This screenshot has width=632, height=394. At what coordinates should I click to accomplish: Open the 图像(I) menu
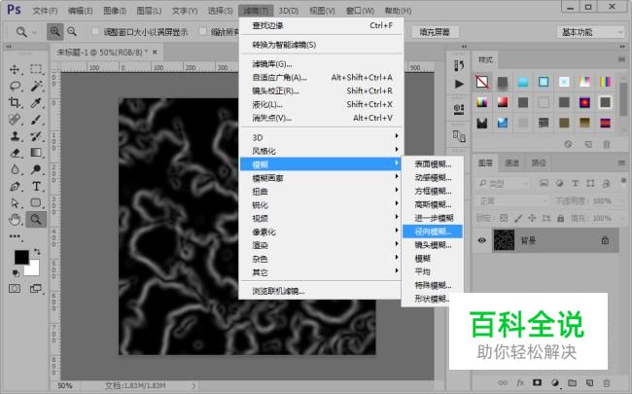(x=115, y=11)
